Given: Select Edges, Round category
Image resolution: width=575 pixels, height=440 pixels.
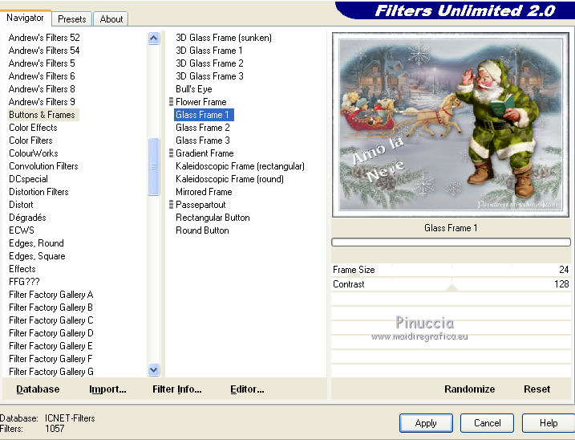Looking at the screenshot, I should 36,243.
